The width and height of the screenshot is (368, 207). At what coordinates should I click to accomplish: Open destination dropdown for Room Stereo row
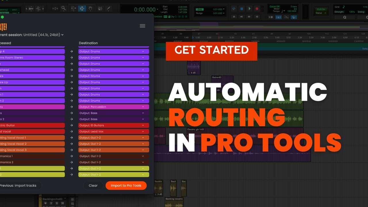click(x=114, y=57)
